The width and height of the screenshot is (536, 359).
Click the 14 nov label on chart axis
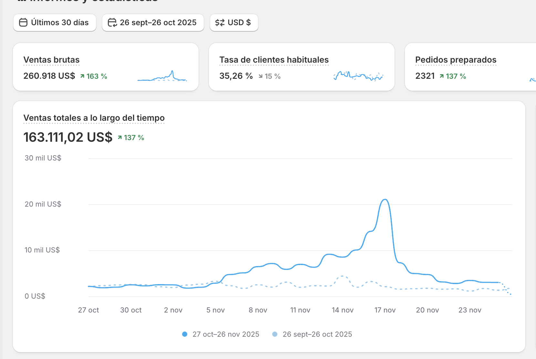[343, 310]
